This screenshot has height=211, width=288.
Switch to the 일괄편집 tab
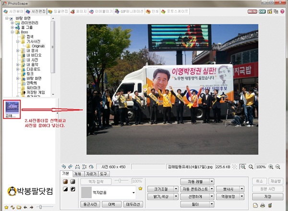[59, 11]
